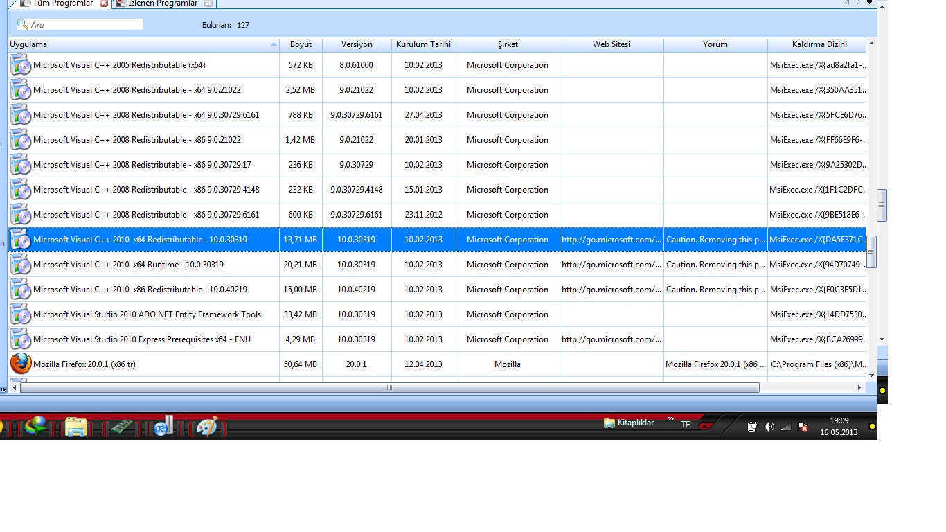The width and height of the screenshot is (946, 532).
Task: Select the '33,42 MB' size cell
Action: point(301,314)
